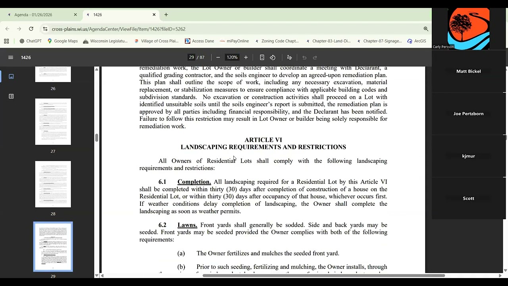This screenshot has width=508, height=286.
Task: Open the Chrome apps grid icon
Action: coord(6,41)
